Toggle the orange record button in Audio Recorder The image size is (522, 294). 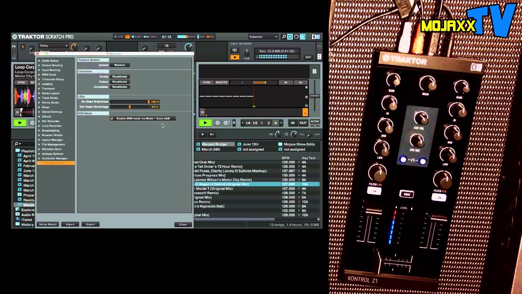(234, 57)
